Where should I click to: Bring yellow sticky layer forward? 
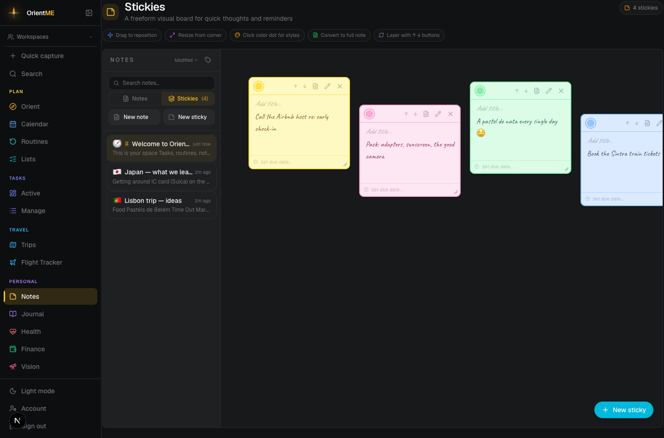pyautogui.click(x=296, y=86)
